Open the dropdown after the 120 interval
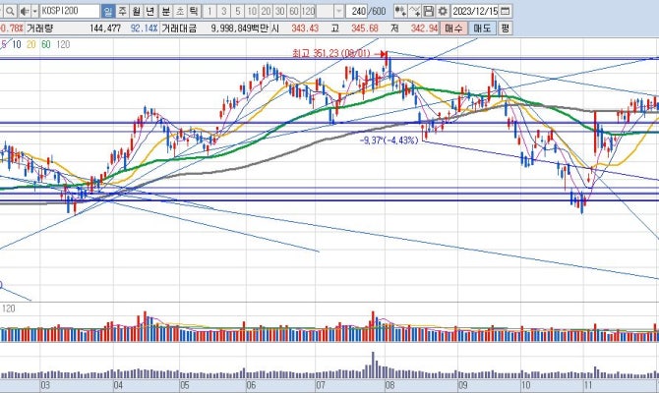The height and width of the screenshot is (393, 659). [x=339, y=12]
